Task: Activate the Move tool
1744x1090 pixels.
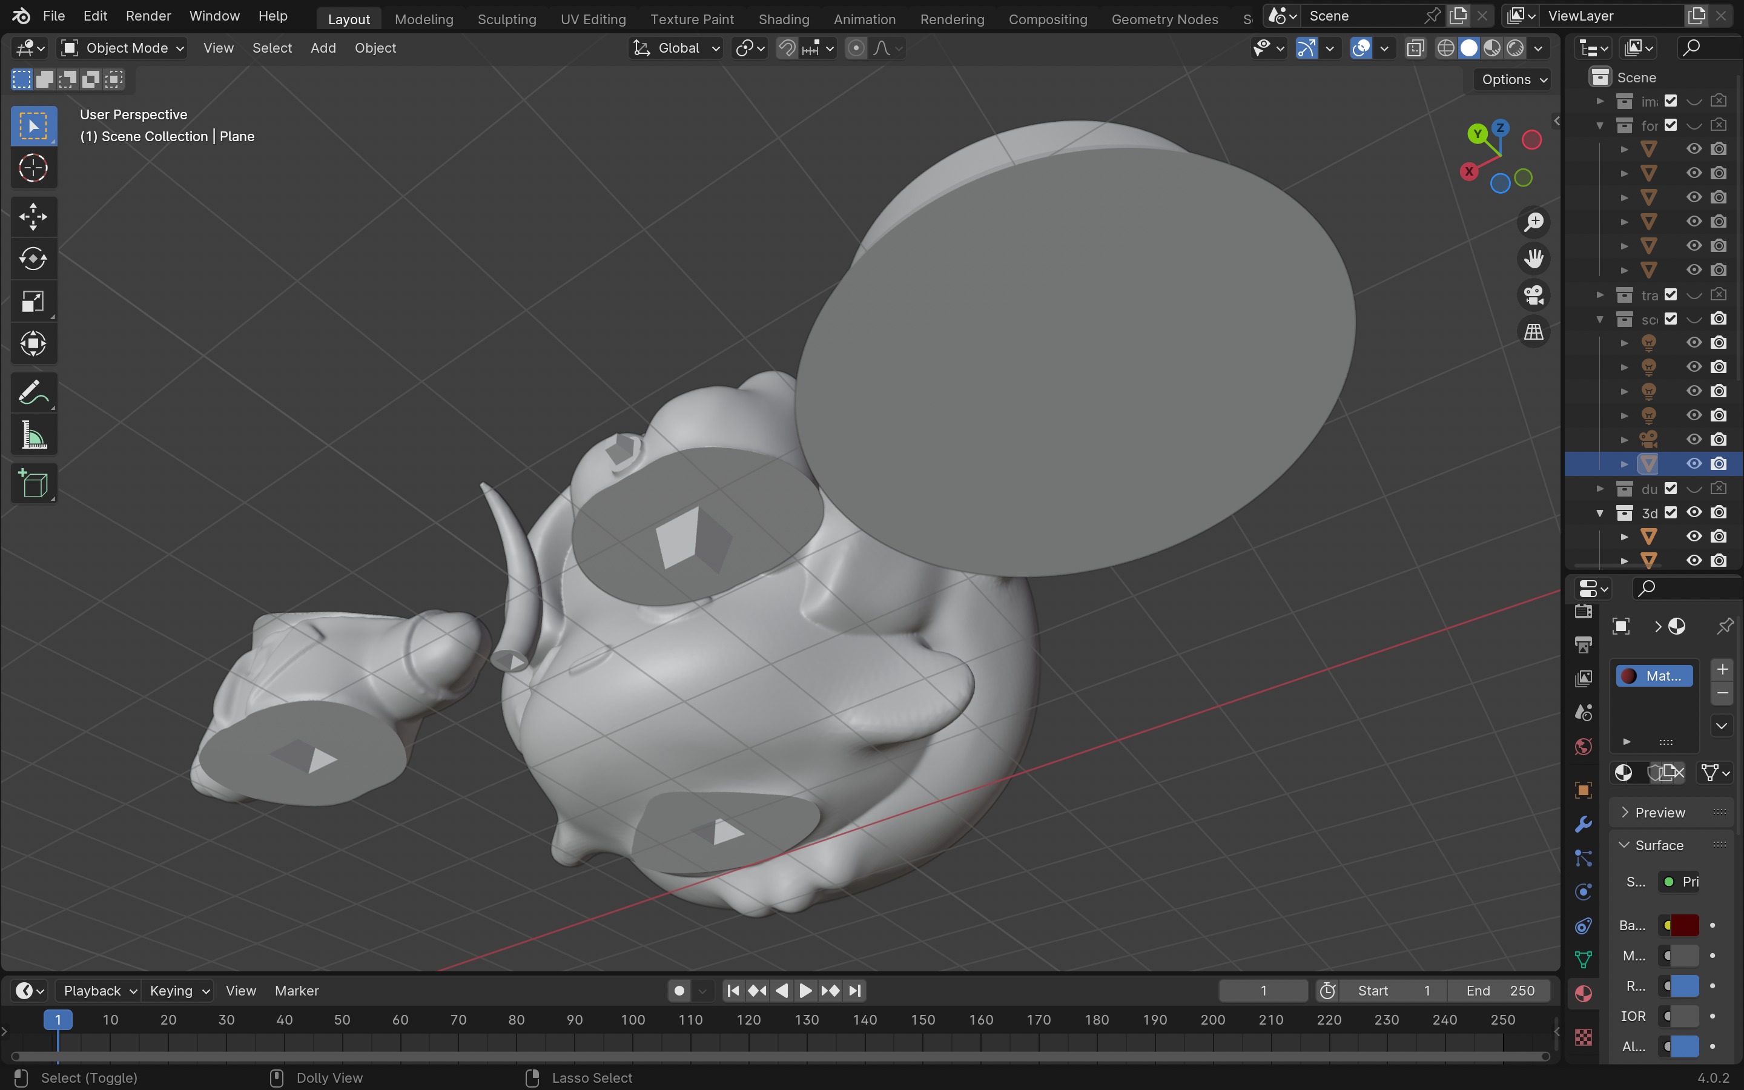Action: (33, 216)
